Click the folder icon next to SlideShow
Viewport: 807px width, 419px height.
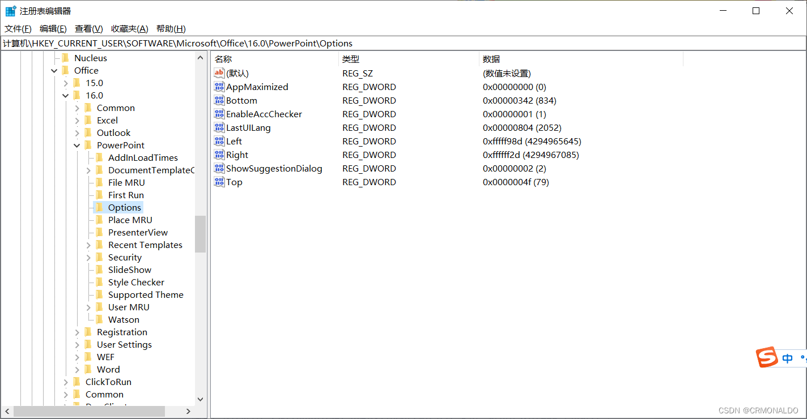(x=99, y=270)
